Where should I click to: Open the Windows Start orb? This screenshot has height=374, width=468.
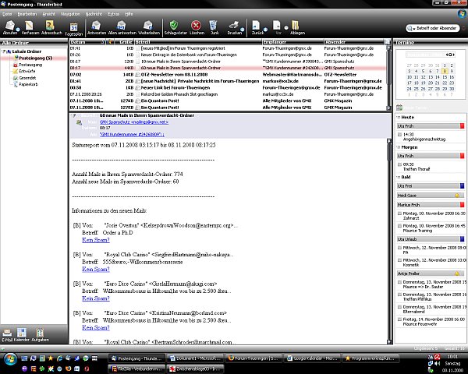(x=10, y=359)
